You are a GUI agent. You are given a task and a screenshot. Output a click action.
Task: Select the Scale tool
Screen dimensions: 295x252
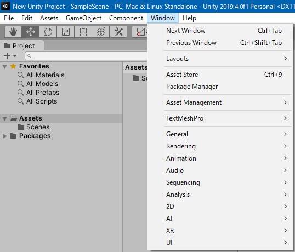point(66,32)
